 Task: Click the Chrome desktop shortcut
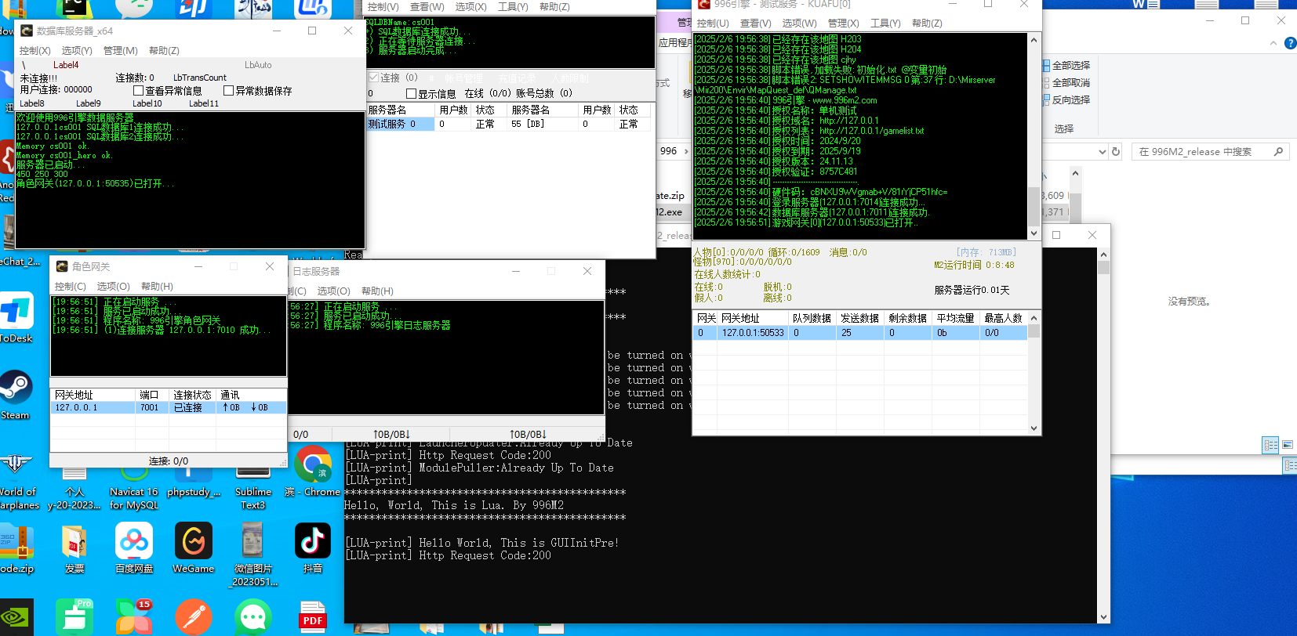(x=313, y=466)
